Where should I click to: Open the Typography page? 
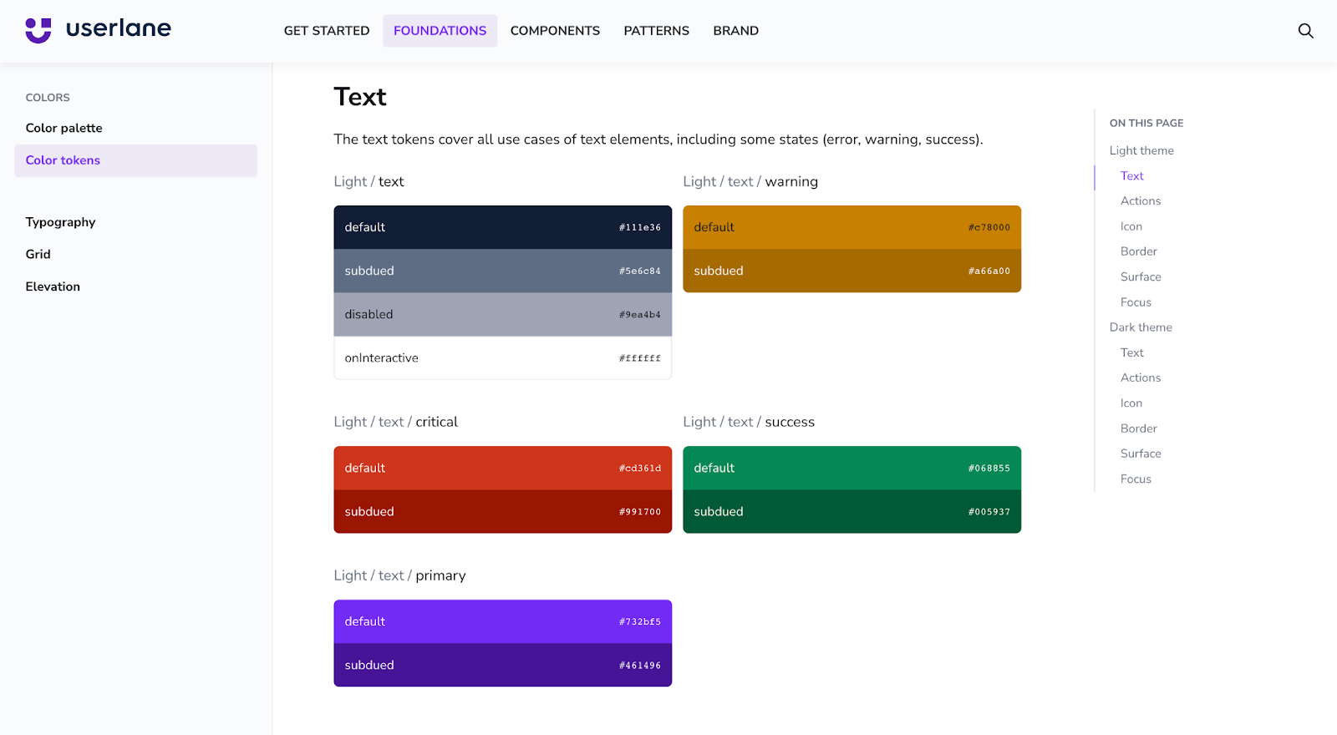(x=60, y=222)
